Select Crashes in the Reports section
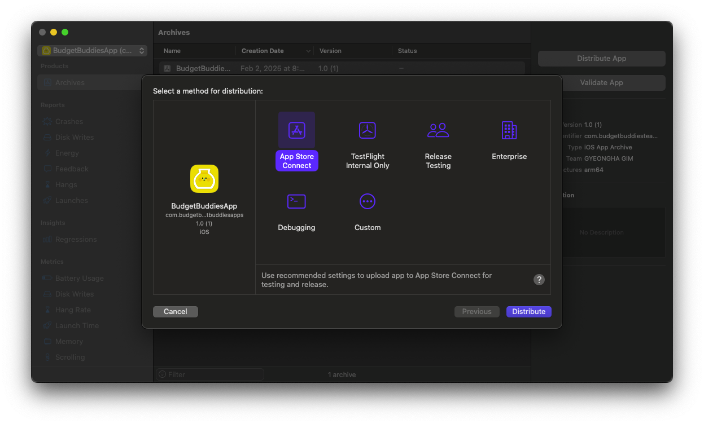The width and height of the screenshot is (704, 424). (69, 122)
